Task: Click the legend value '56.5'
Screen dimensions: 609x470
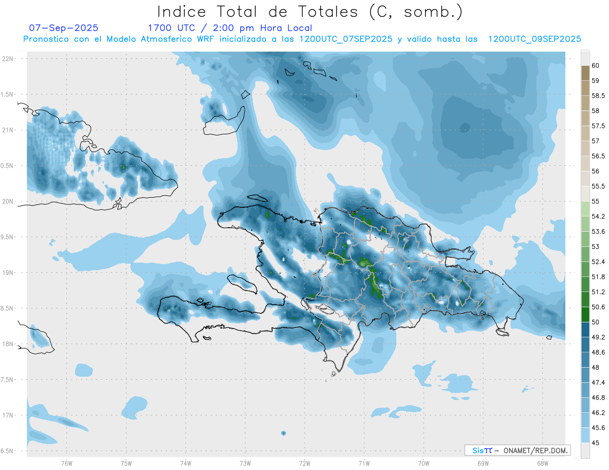Action: [598, 156]
